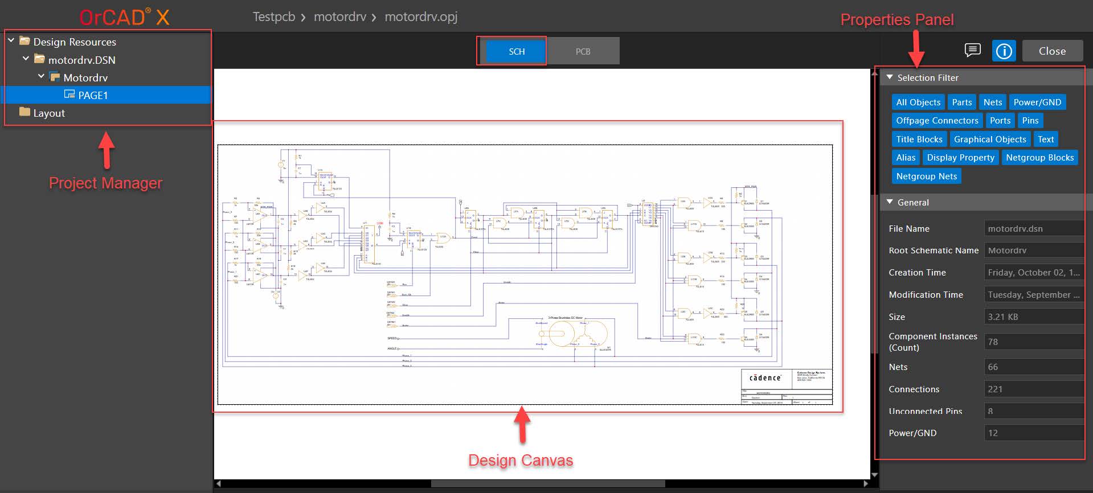Click the PAGE1 page icon

pos(69,95)
